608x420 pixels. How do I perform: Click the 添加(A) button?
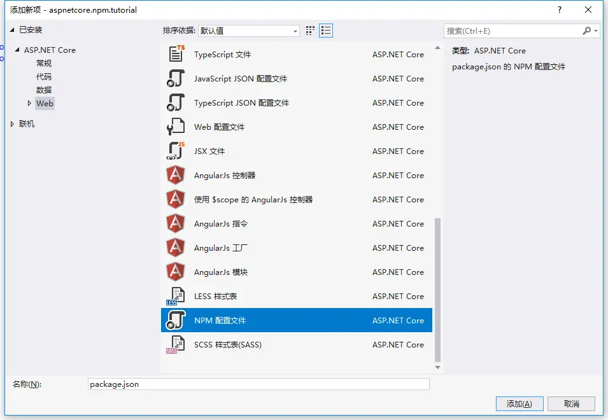click(x=519, y=403)
